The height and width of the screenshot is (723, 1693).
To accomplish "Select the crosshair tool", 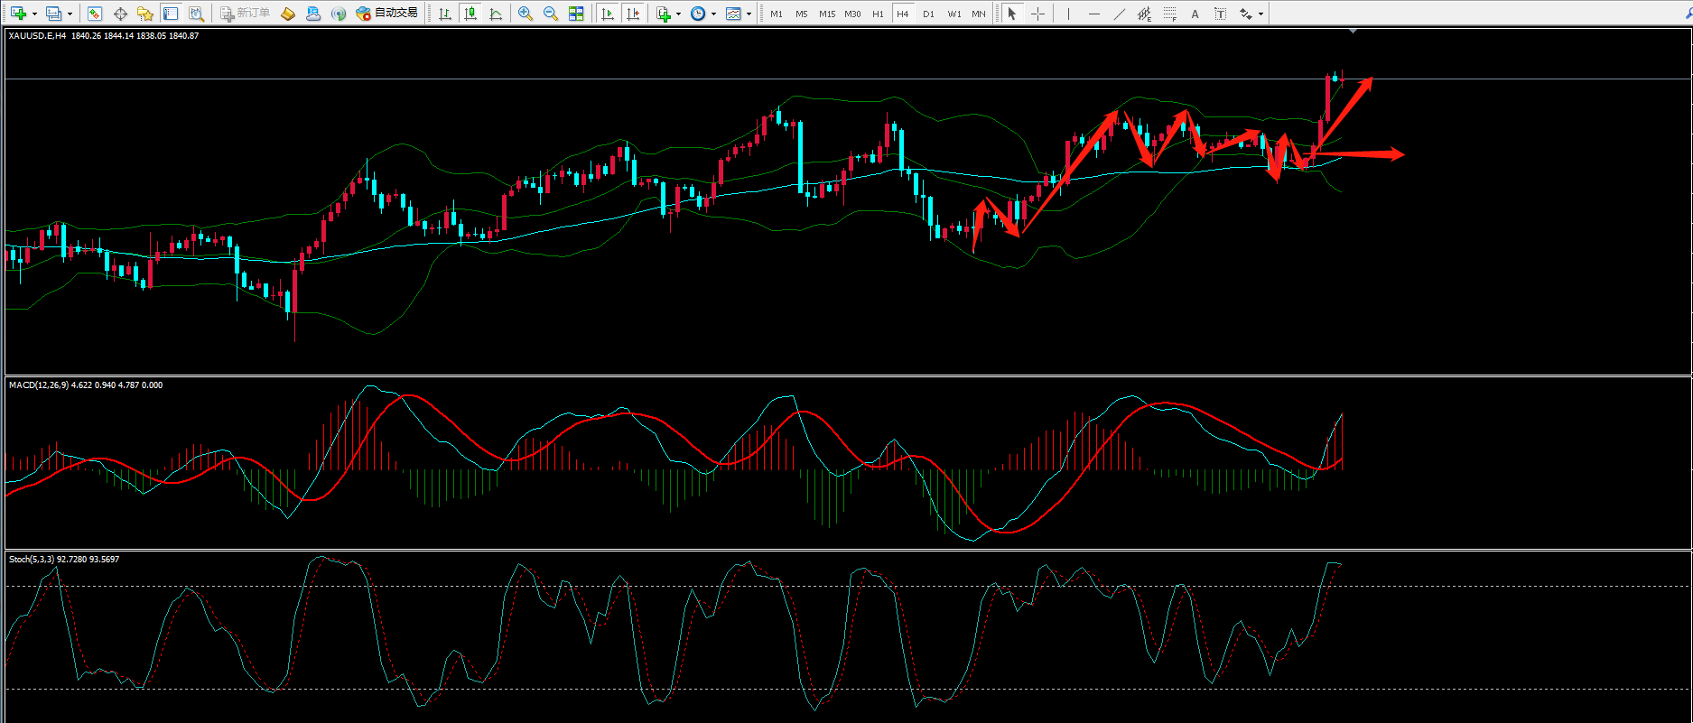I will 1037,14.
